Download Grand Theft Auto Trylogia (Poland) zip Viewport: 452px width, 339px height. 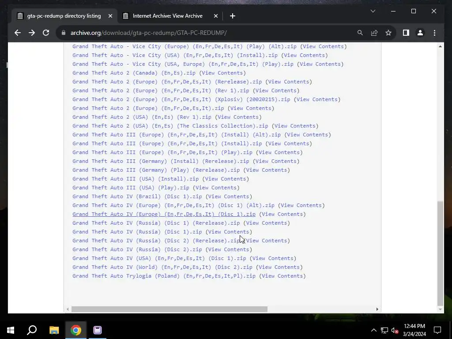coord(164,276)
